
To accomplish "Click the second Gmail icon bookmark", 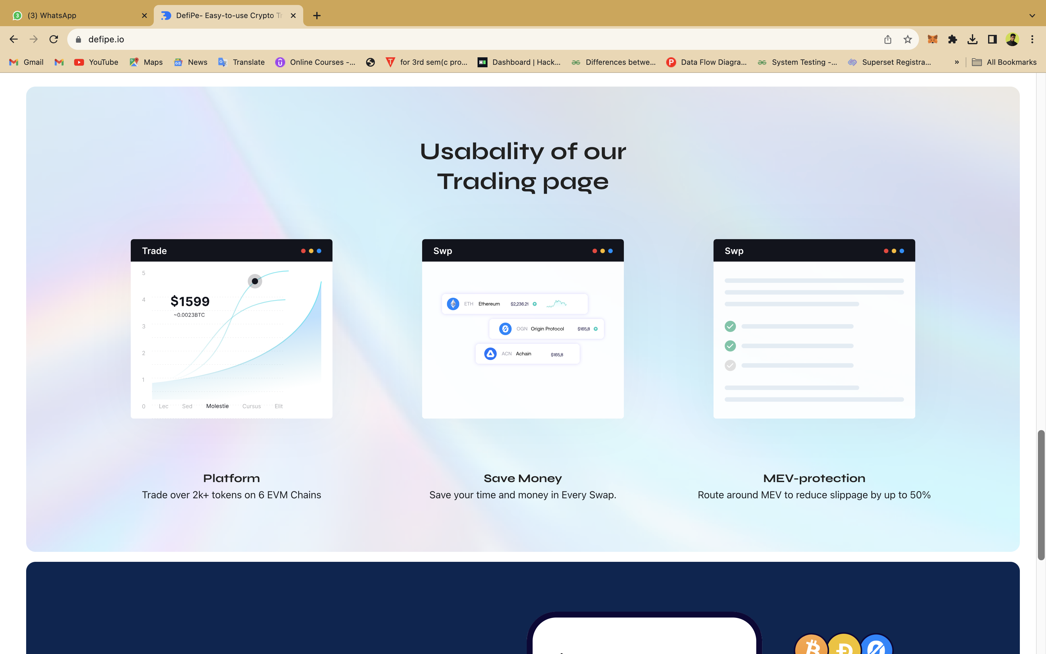I will click(59, 62).
